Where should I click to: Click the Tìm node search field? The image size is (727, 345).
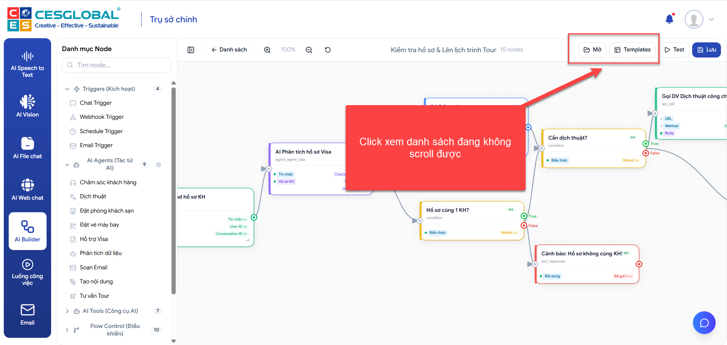click(117, 65)
